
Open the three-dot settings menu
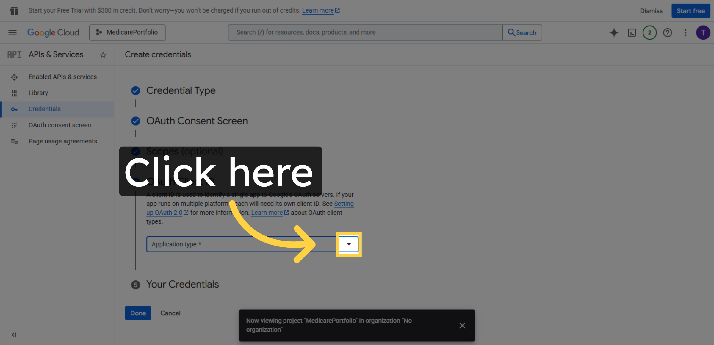(685, 32)
